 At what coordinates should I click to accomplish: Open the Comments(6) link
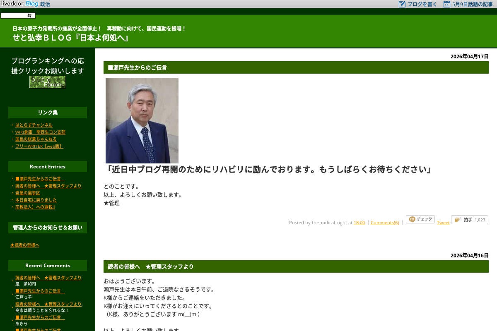(x=385, y=223)
